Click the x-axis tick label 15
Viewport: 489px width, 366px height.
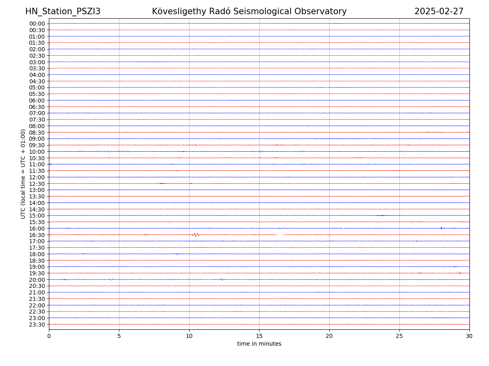click(259, 336)
